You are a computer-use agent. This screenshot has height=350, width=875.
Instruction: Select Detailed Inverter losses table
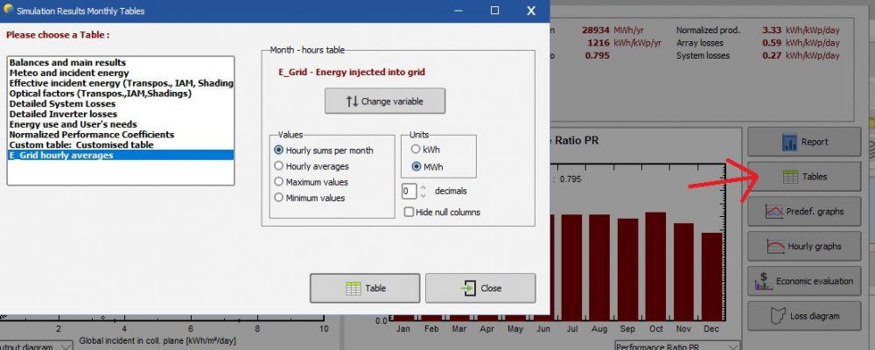click(61, 114)
